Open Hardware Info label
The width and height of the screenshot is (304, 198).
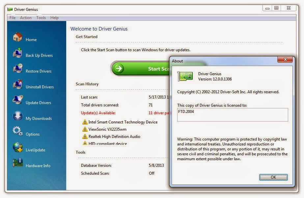[38, 166]
